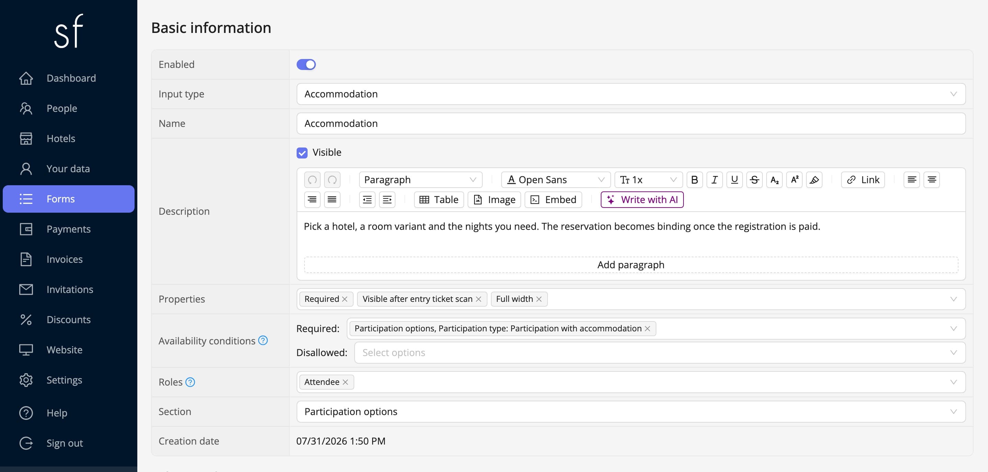Open Payments in sidebar

point(69,229)
